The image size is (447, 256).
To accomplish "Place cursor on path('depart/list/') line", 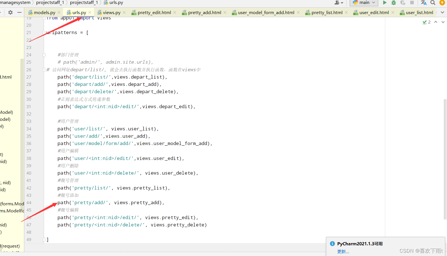I will [x=112, y=77].
